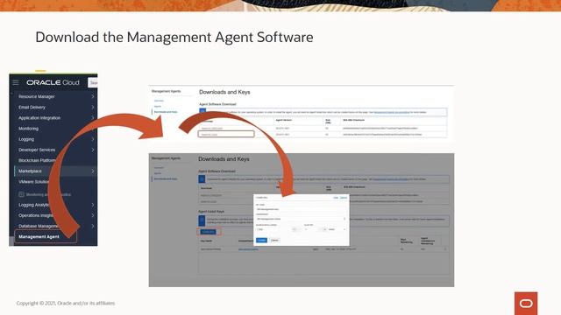Click info icon in Agent Install Keys banner

(x=202, y=220)
